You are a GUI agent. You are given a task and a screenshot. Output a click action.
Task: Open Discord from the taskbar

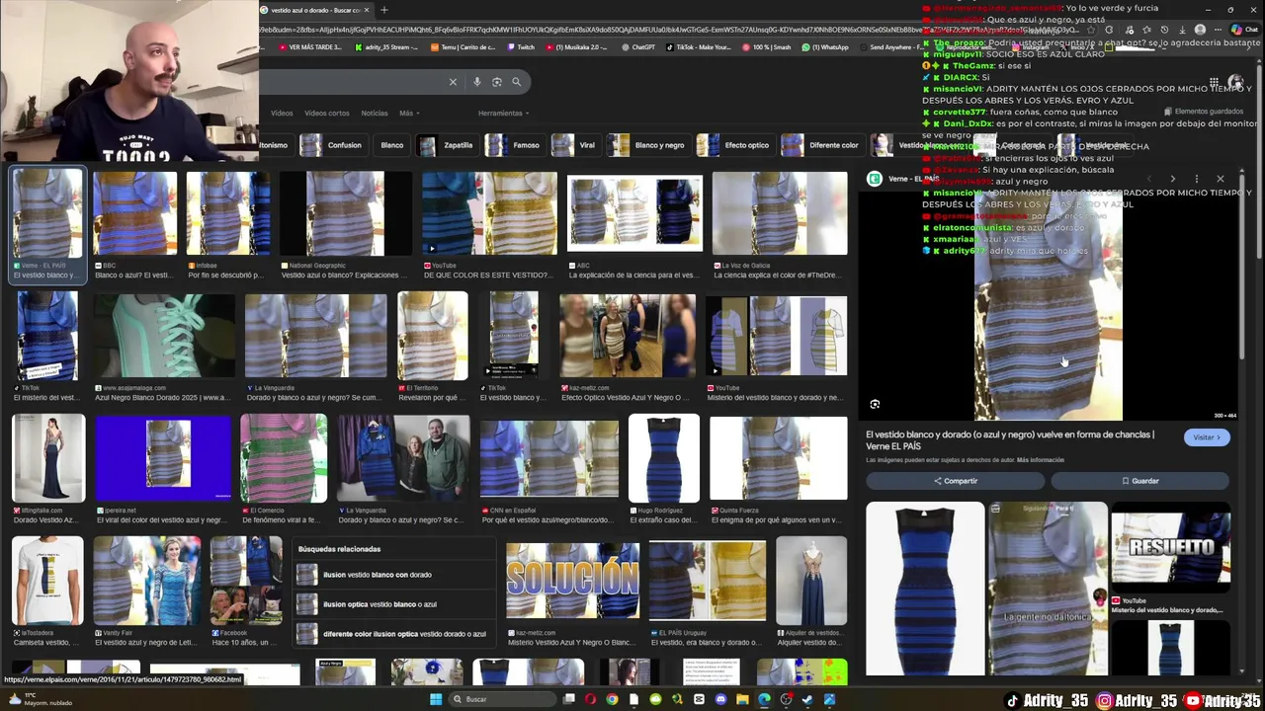click(720, 699)
